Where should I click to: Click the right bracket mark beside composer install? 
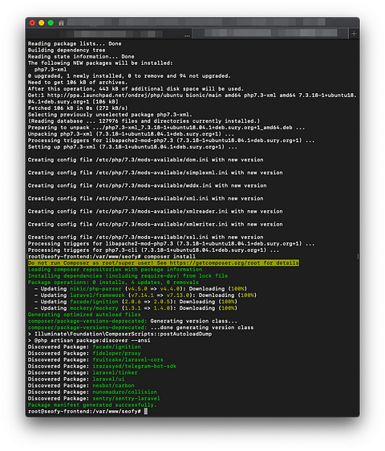pos(358,256)
